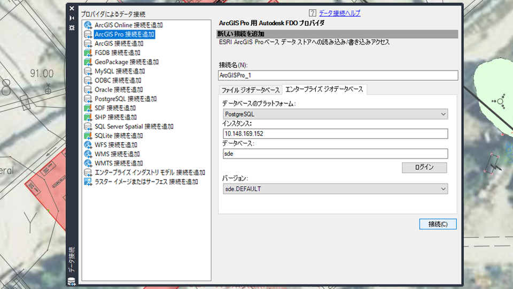Click the 接続名 input field

point(338,75)
